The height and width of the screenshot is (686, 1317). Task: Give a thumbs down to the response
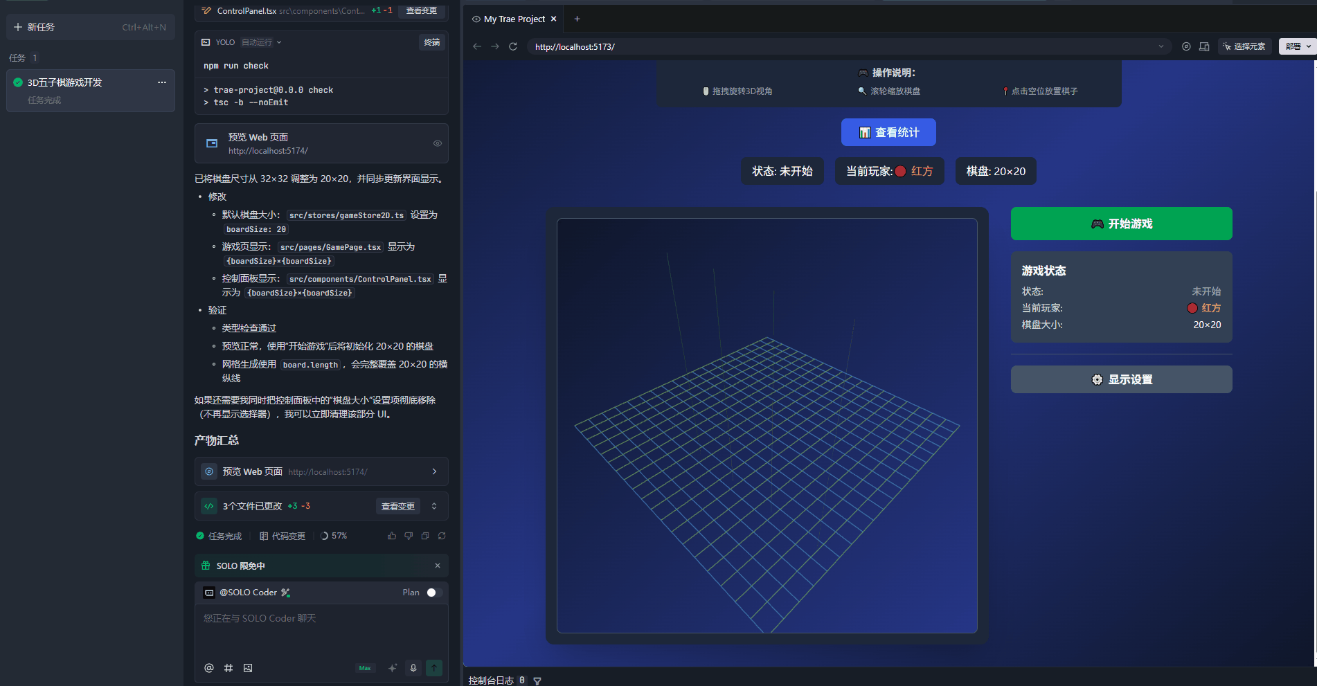point(409,536)
